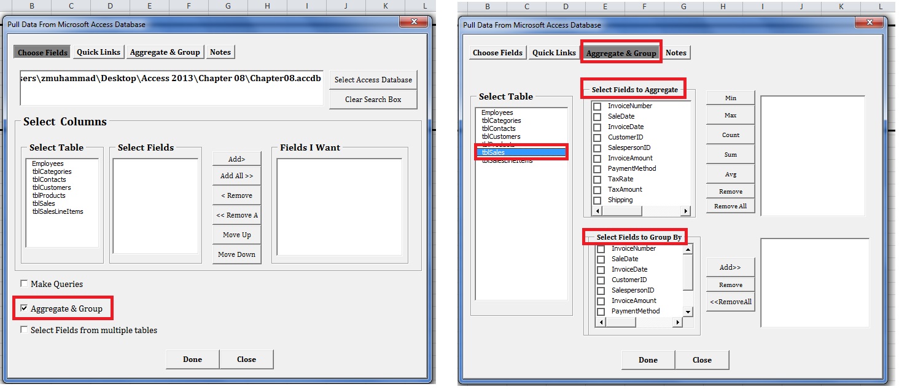899x389 pixels.
Task: Click the <<RemoveAll button for group fields
Action: click(731, 302)
